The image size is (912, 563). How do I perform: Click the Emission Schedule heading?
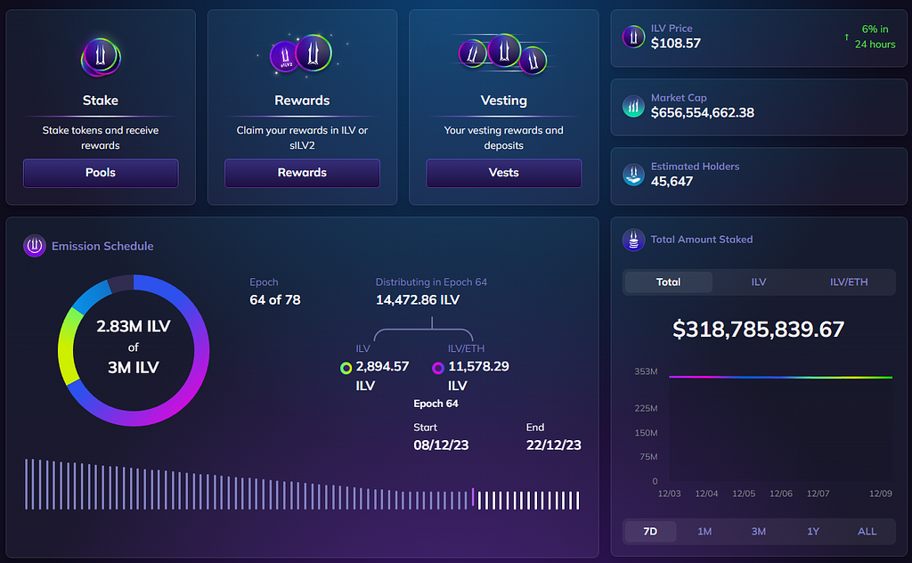point(102,246)
